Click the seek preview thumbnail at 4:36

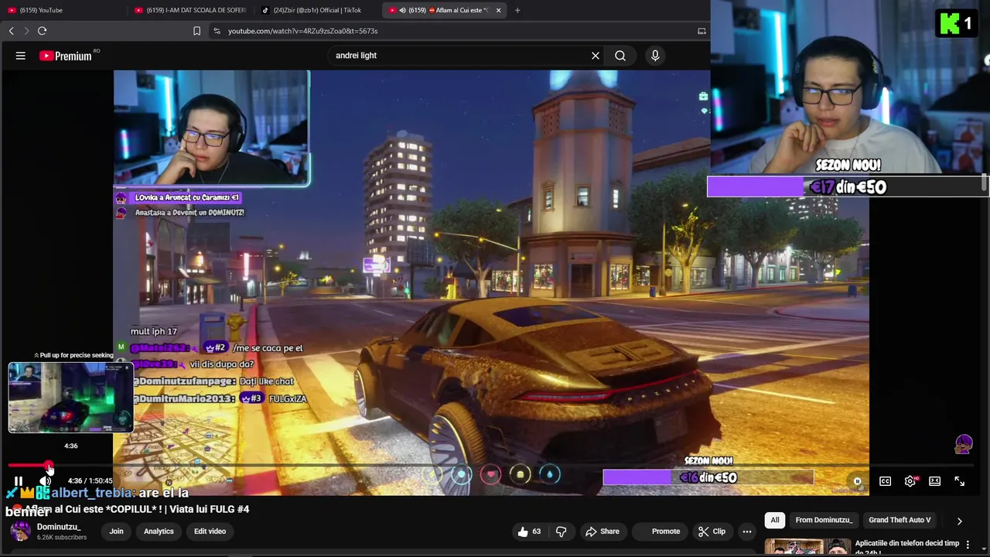point(70,398)
